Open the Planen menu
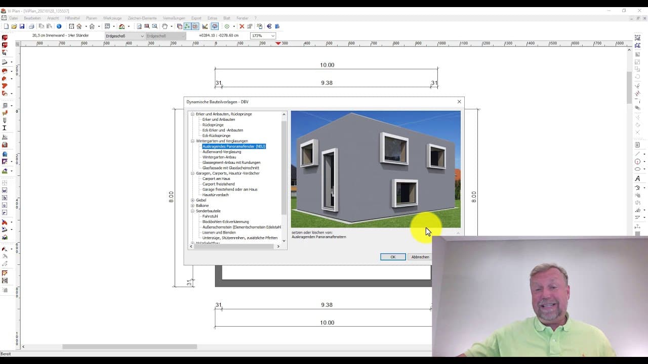The height and width of the screenshot is (364, 648). 91,18
